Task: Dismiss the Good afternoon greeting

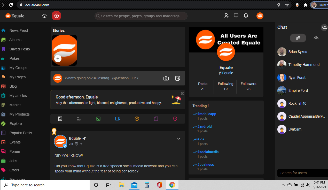Action: pos(182,93)
